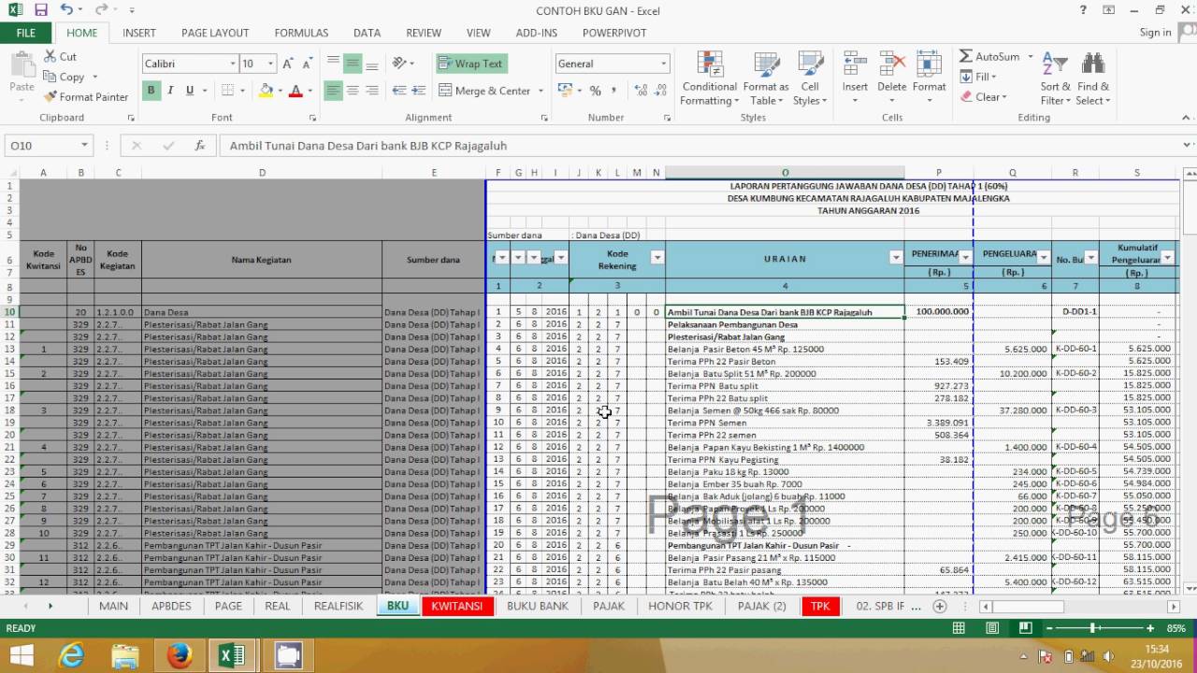
Task: Switch to the FORMULAS ribbon tab
Action: (x=301, y=33)
